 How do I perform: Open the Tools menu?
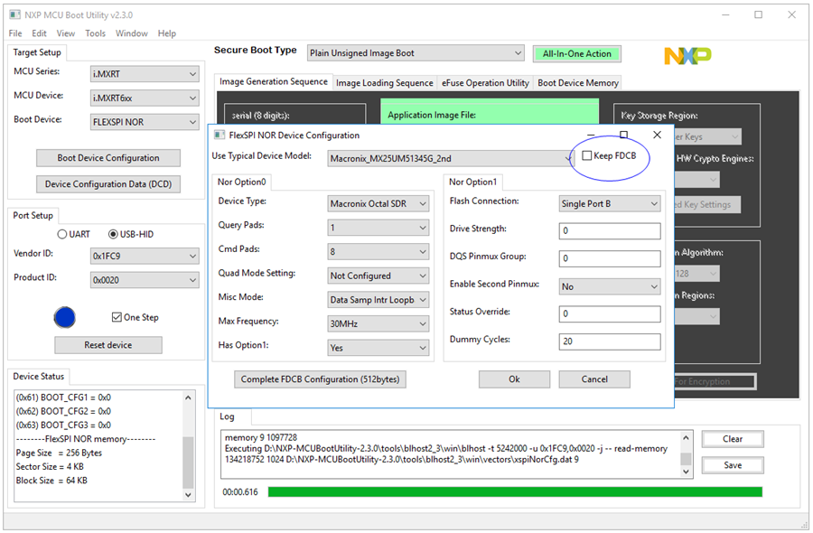pyautogui.click(x=96, y=33)
